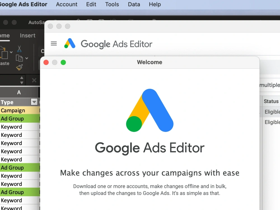Viewport: 280px width, 210px height.
Task: Click the small Google Ads logo in header
Action: 70,43
